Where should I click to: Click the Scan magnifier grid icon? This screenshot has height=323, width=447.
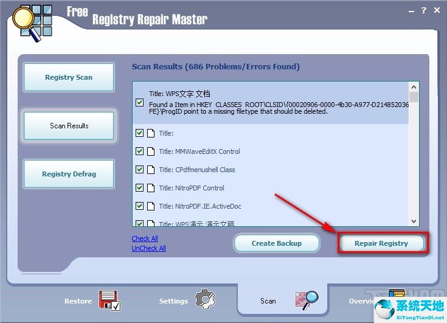(x=307, y=300)
